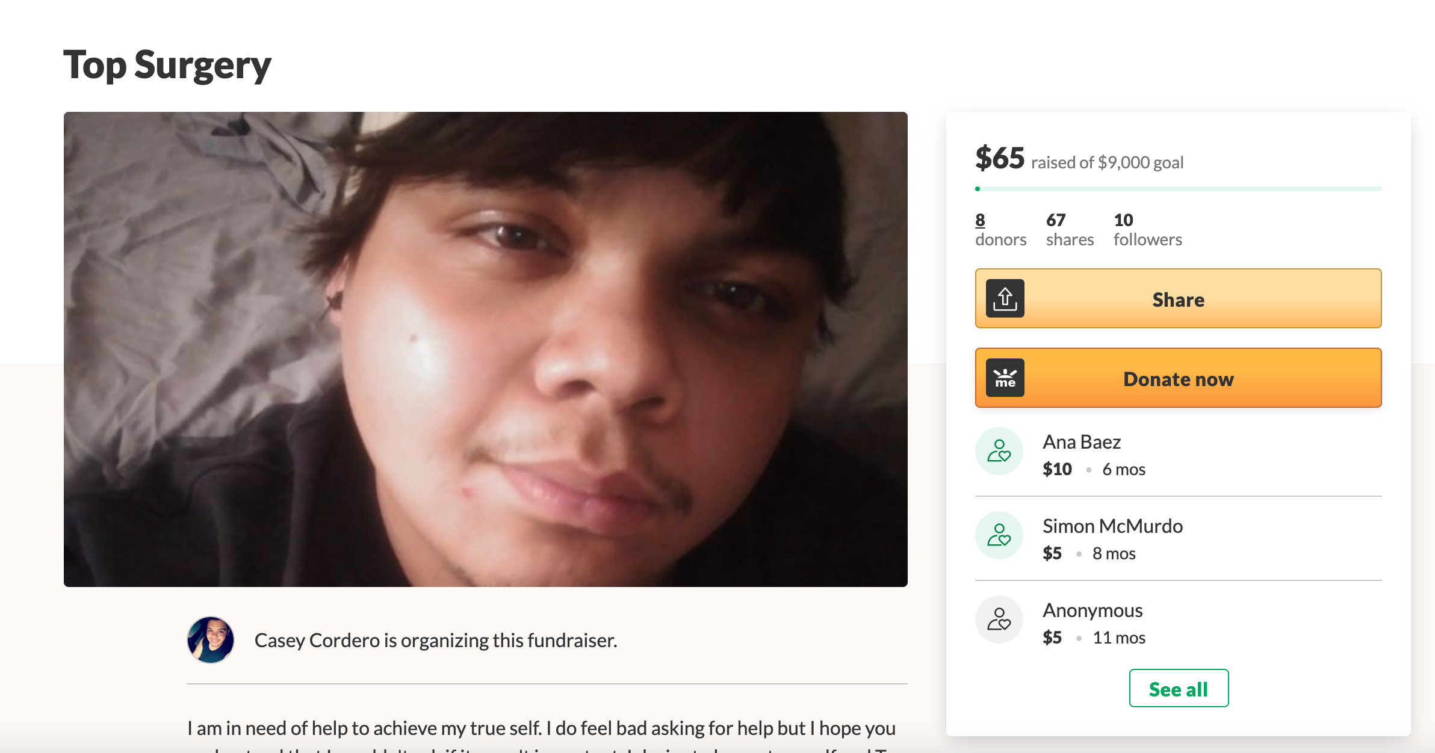Click the Anonymous donor avatar icon

click(x=999, y=619)
